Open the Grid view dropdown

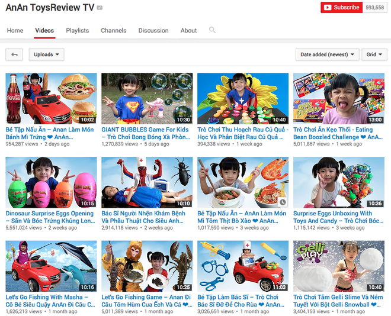[374, 54]
